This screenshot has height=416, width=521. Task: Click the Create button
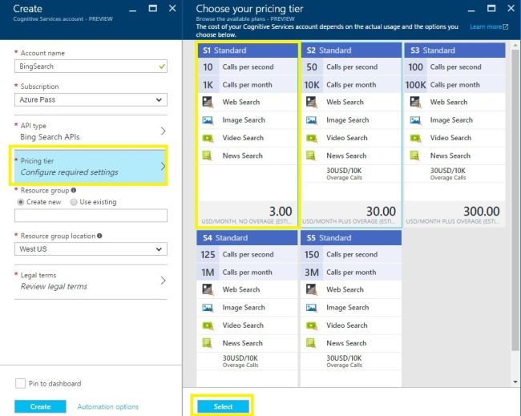[40, 406]
